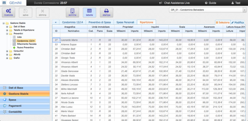Open the Pagamenti sidebar section
Viewport: 248px width, 121px height.
pos(25,106)
